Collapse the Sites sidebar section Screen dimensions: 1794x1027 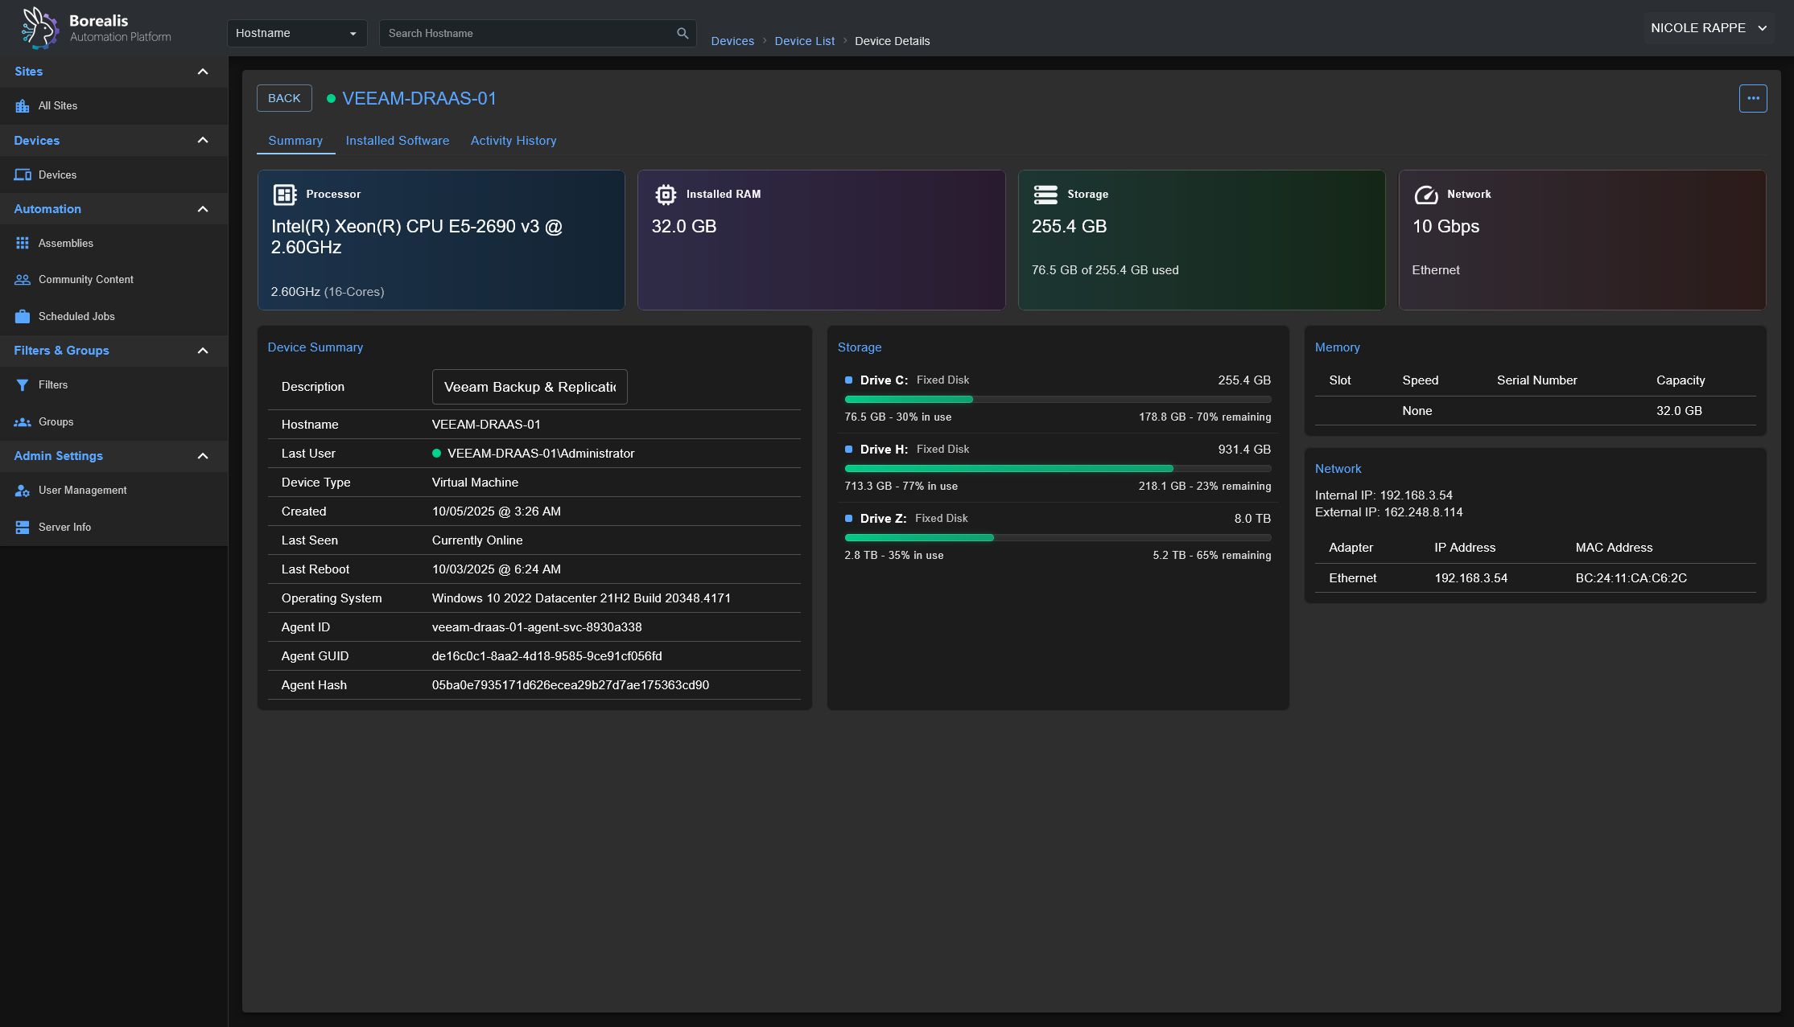tap(203, 72)
